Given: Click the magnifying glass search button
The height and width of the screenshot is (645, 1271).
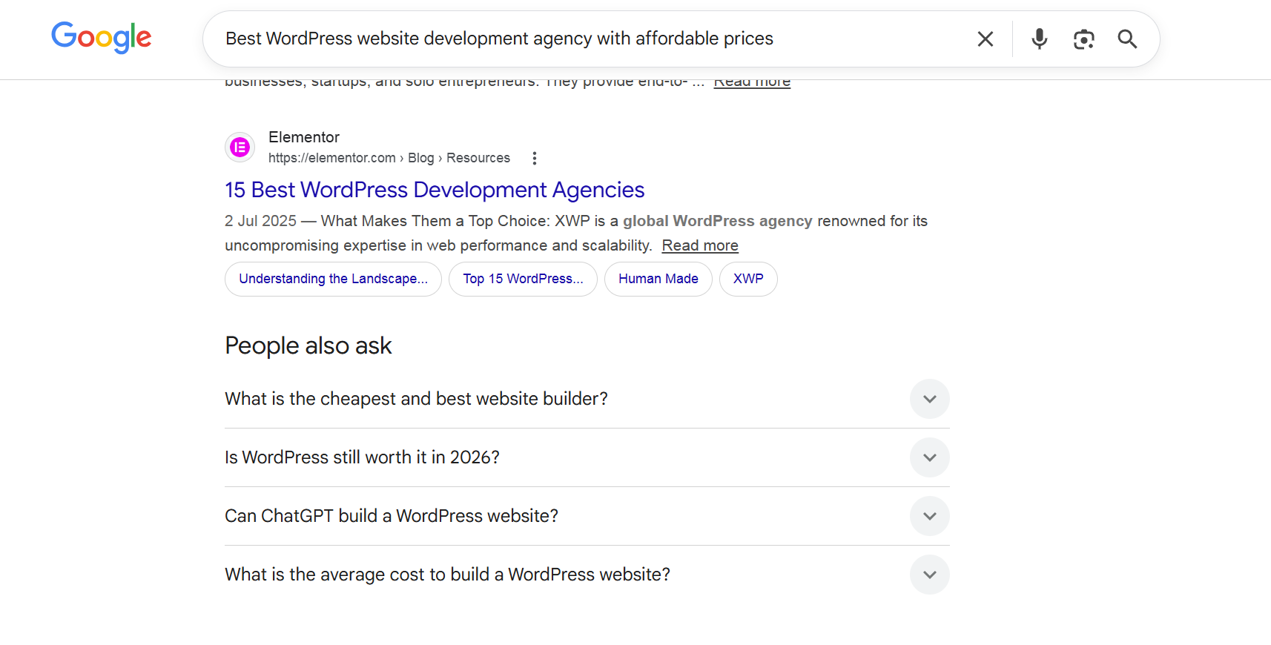Looking at the screenshot, I should point(1127,39).
